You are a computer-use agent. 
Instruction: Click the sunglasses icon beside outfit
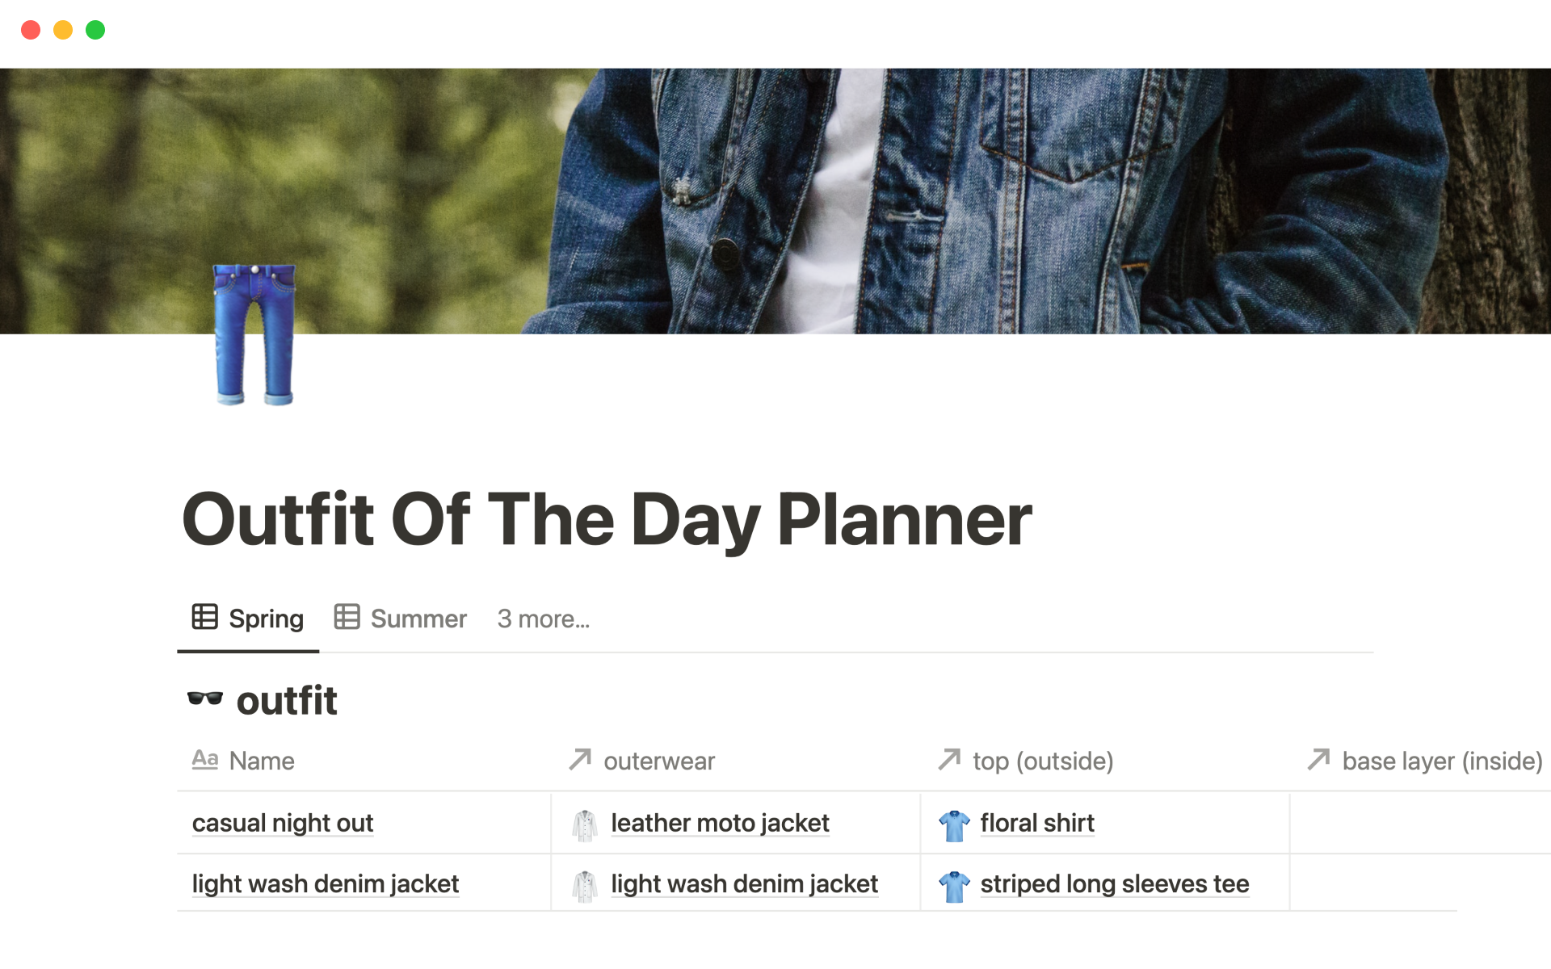click(205, 698)
